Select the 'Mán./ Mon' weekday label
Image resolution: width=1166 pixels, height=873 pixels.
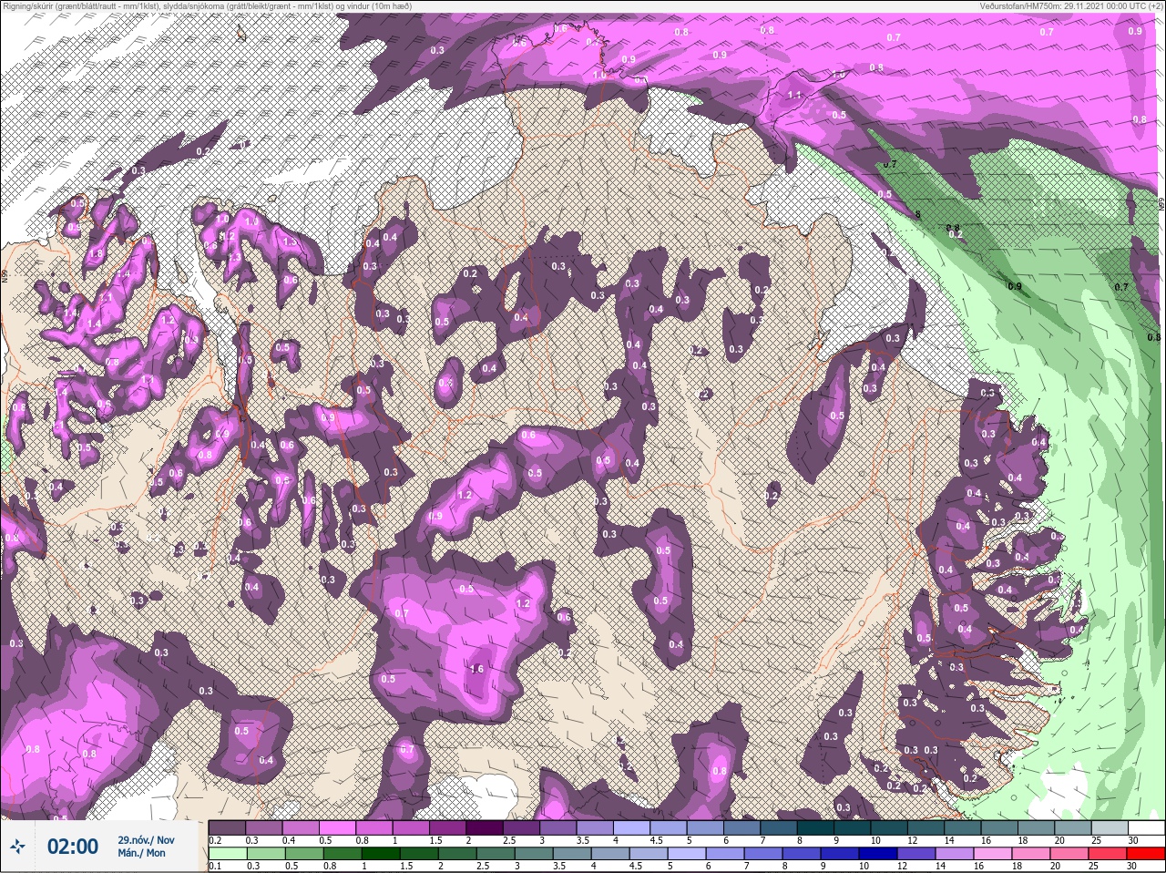click(x=141, y=853)
